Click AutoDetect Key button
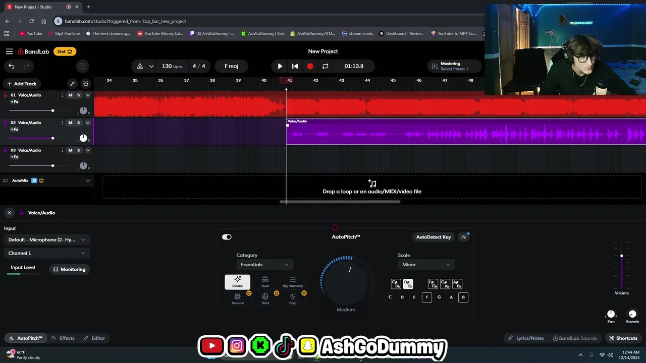646x363 pixels. pos(434,237)
